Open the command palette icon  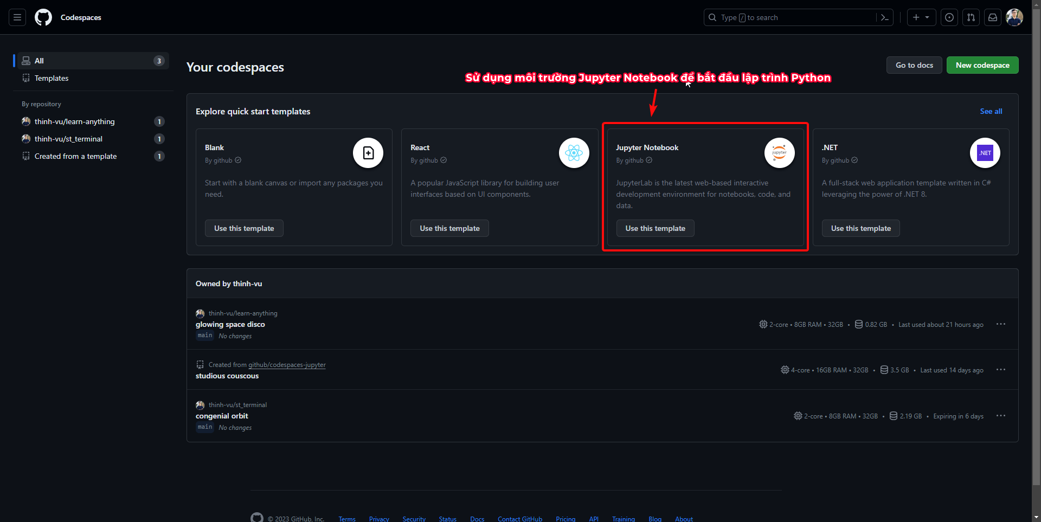click(884, 17)
